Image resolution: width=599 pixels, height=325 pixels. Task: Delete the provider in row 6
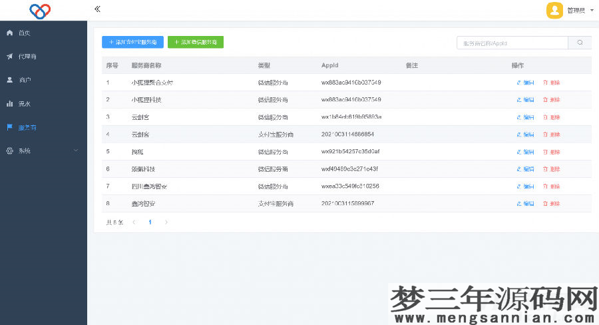pyautogui.click(x=551, y=169)
